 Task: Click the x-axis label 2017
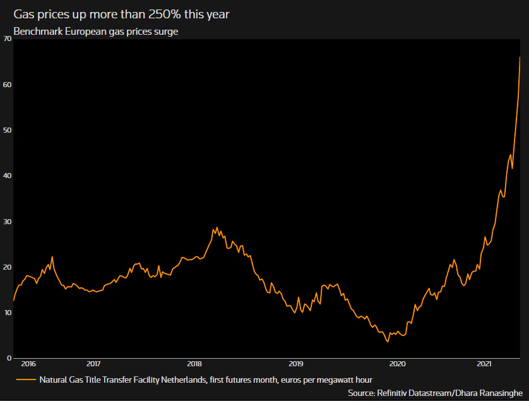click(93, 364)
